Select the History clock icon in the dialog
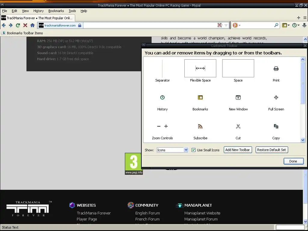 tap(162, 97)
